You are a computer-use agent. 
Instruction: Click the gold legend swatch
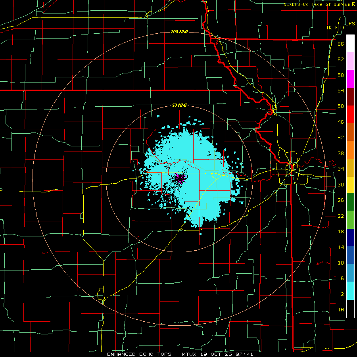click(350, 167)
